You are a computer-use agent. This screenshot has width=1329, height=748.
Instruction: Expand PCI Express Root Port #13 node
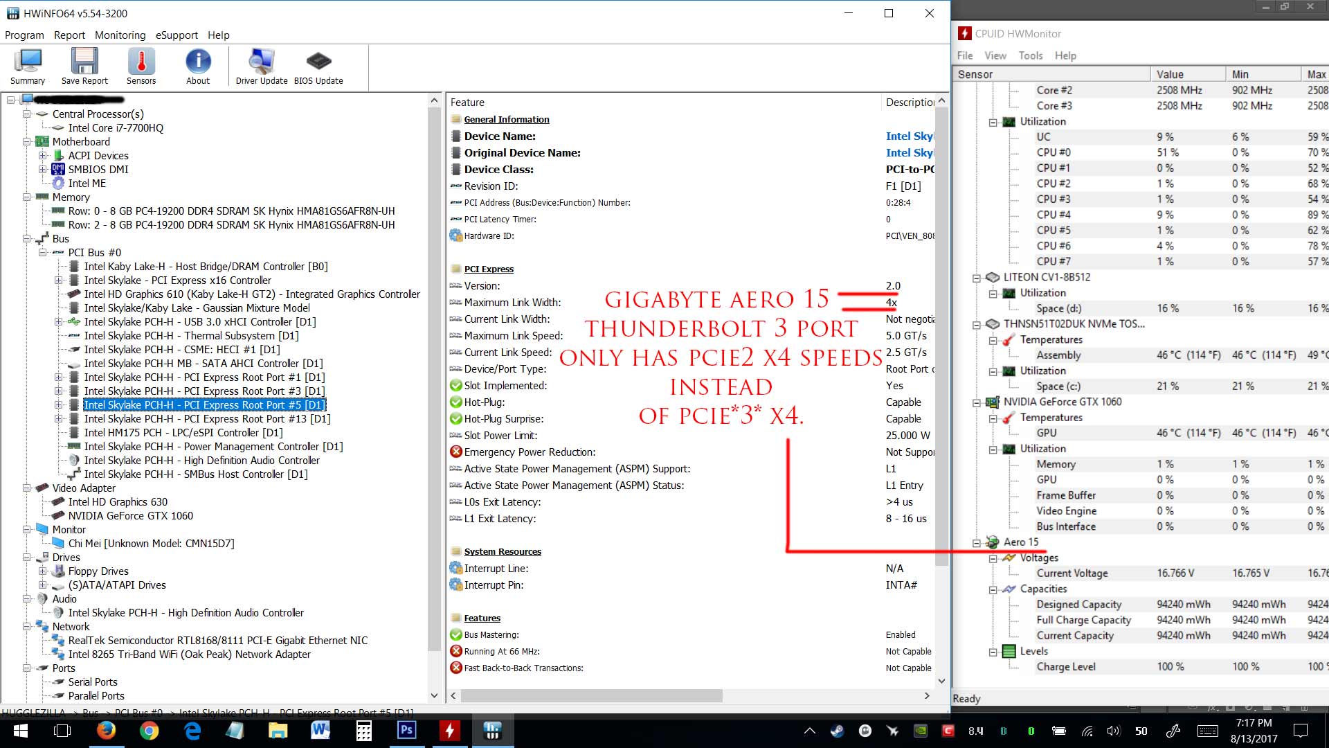[x=58, y=419]
